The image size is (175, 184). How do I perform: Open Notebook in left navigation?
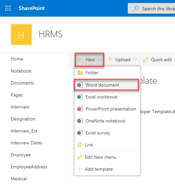click(x=21, y=71)
